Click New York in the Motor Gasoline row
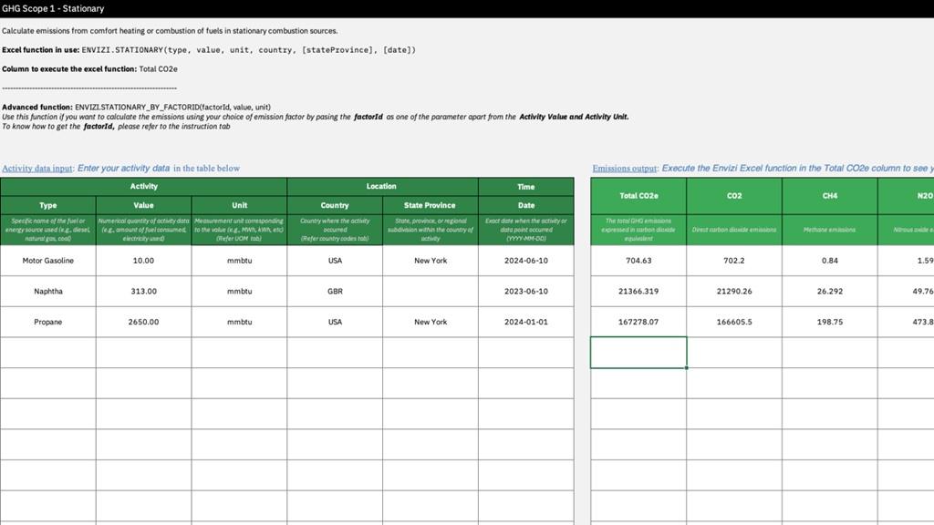The height and width of the screenshot is (525, 934). click(x=431, y=261)
